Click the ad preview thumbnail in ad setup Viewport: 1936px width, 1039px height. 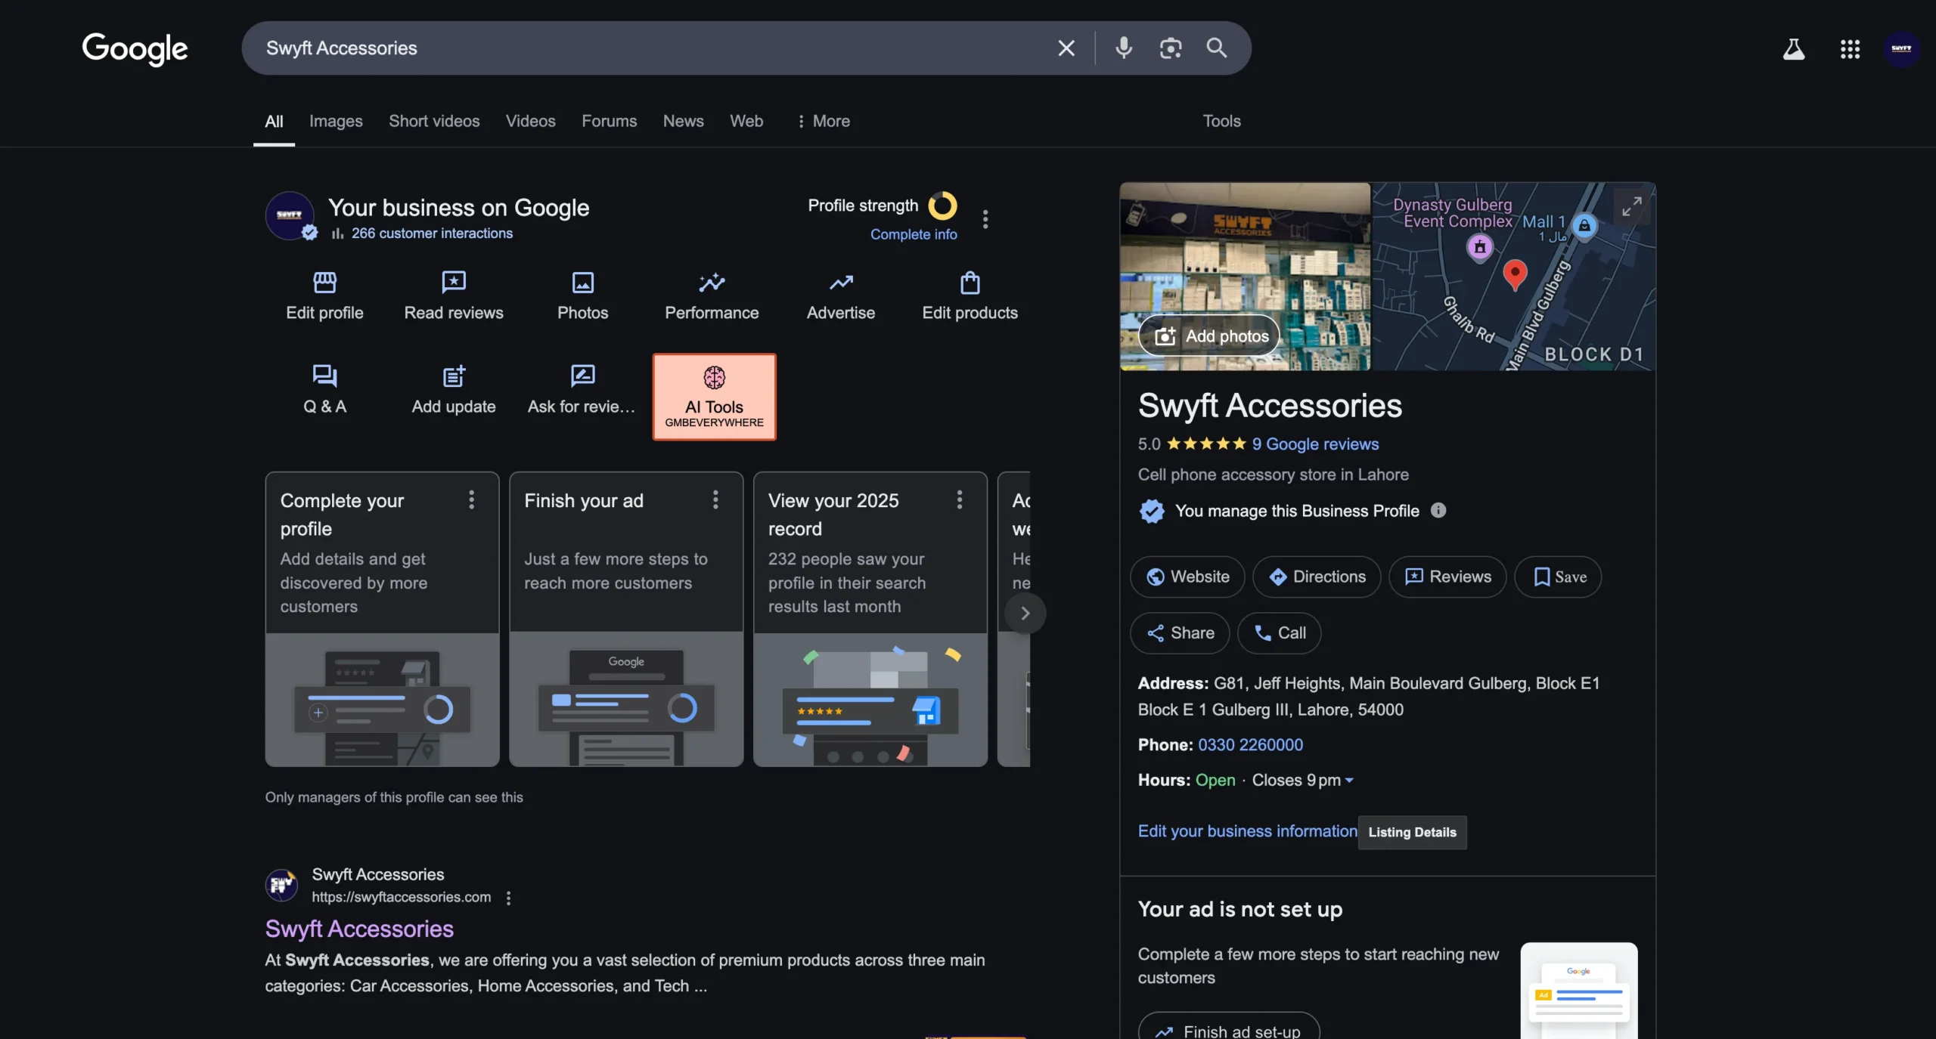[1579, 991]
